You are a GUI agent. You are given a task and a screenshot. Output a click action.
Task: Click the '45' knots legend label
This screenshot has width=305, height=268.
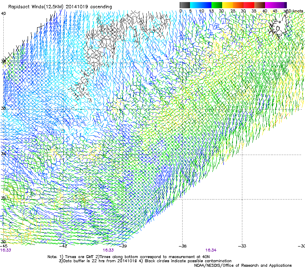(275, 11)
